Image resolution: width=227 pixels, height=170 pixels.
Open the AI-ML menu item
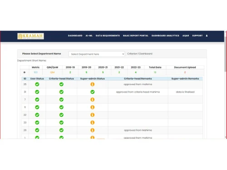coord(89,36)
